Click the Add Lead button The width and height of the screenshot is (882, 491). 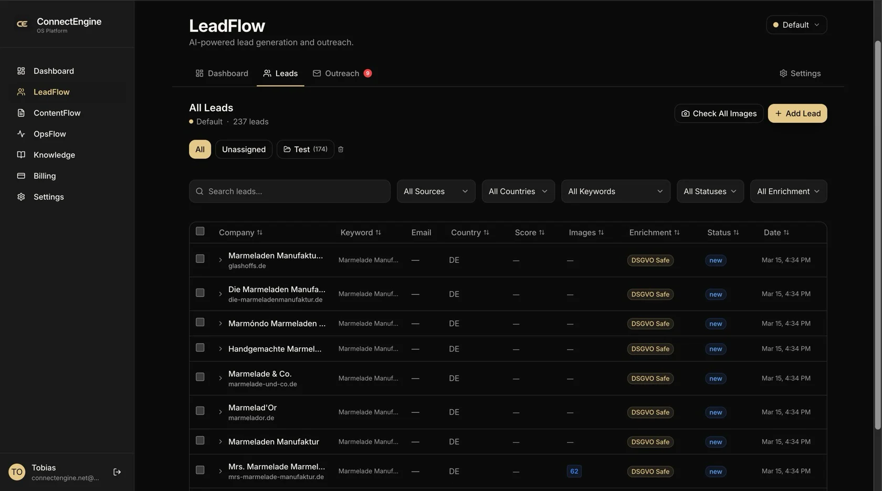tap(797, 113)
